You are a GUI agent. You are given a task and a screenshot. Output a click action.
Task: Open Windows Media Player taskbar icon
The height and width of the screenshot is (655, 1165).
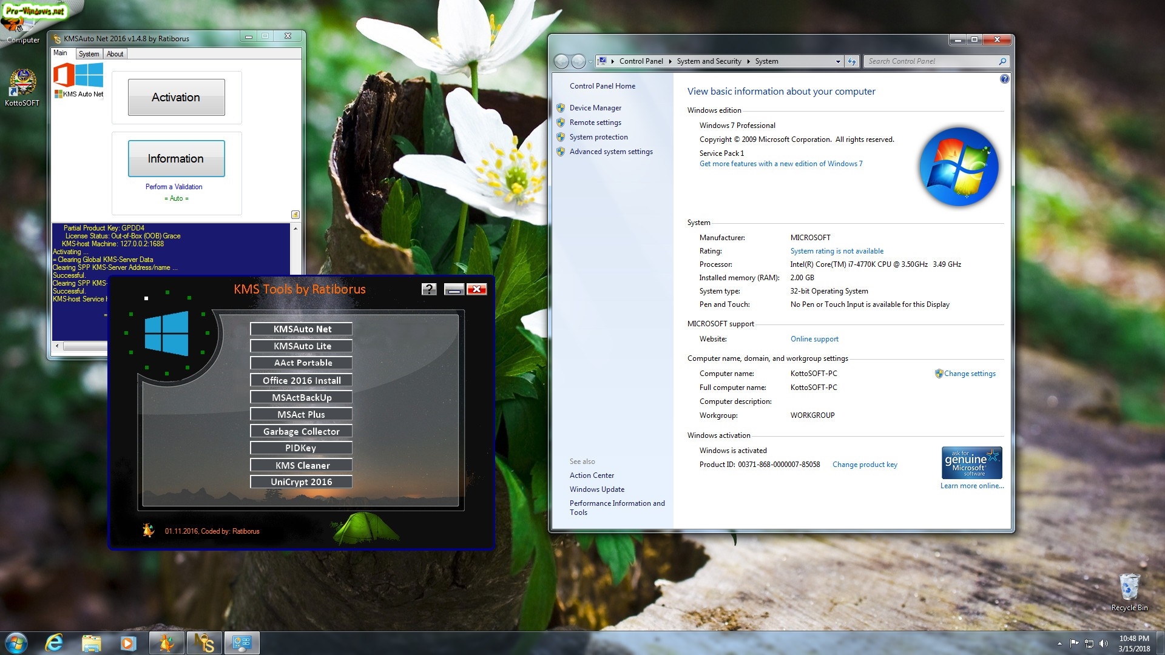128,643
